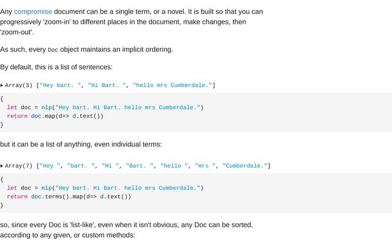The height and width of the screenshot is (245, 392).
Task: Click the "hello mrs Cumberdale." array value
Action: (x=172, y=85)
